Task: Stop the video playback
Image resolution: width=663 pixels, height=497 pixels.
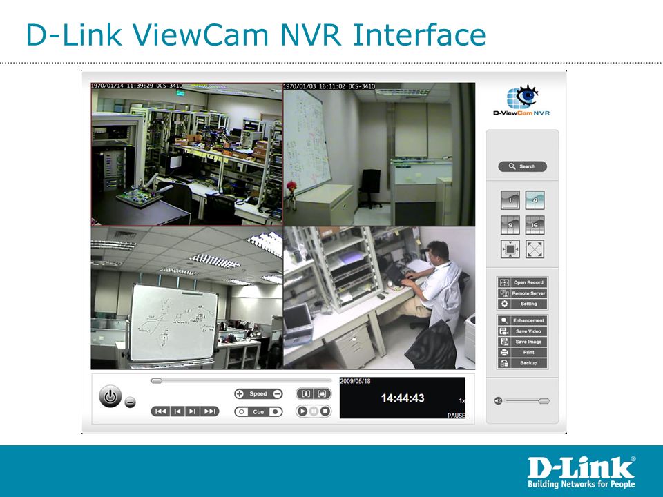Action: coord(325,411)
